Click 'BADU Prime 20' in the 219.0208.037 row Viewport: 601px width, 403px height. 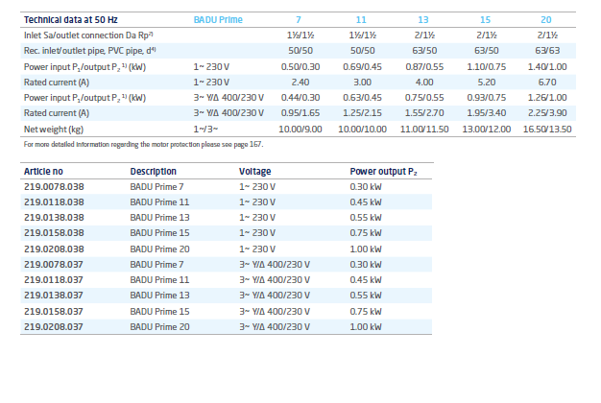pos(159,327)
